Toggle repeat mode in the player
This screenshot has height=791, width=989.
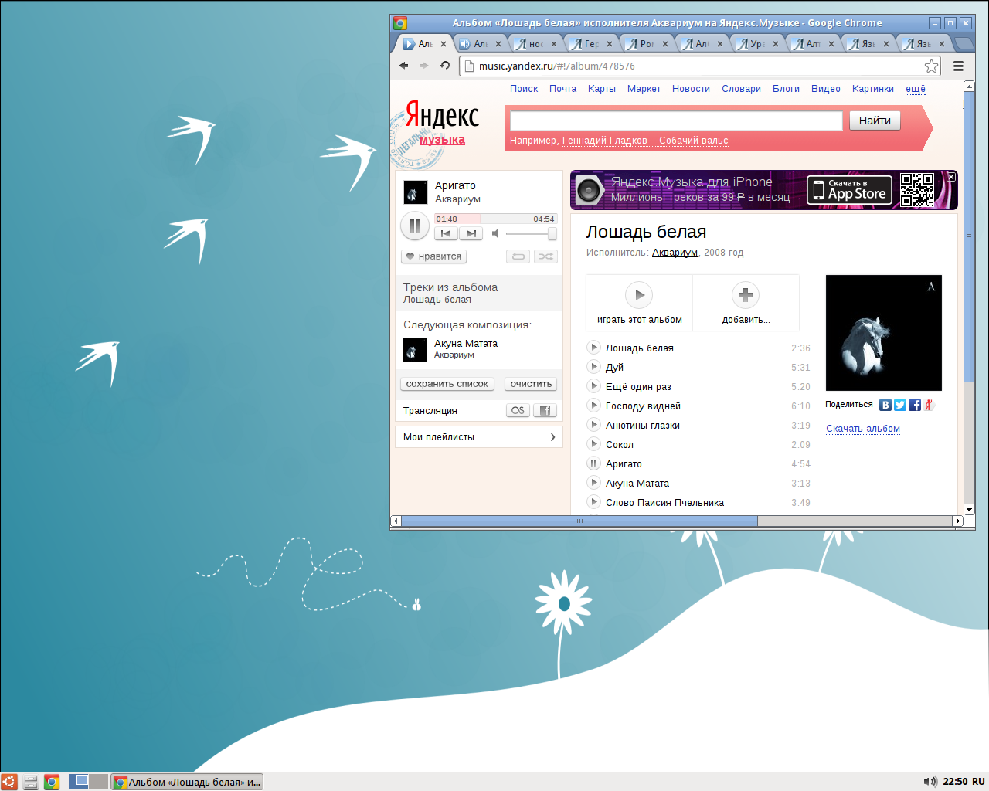pyautogui.click(x=518, y=256)
